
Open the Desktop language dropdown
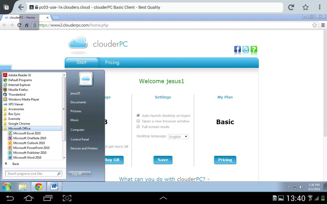point(178,136)
